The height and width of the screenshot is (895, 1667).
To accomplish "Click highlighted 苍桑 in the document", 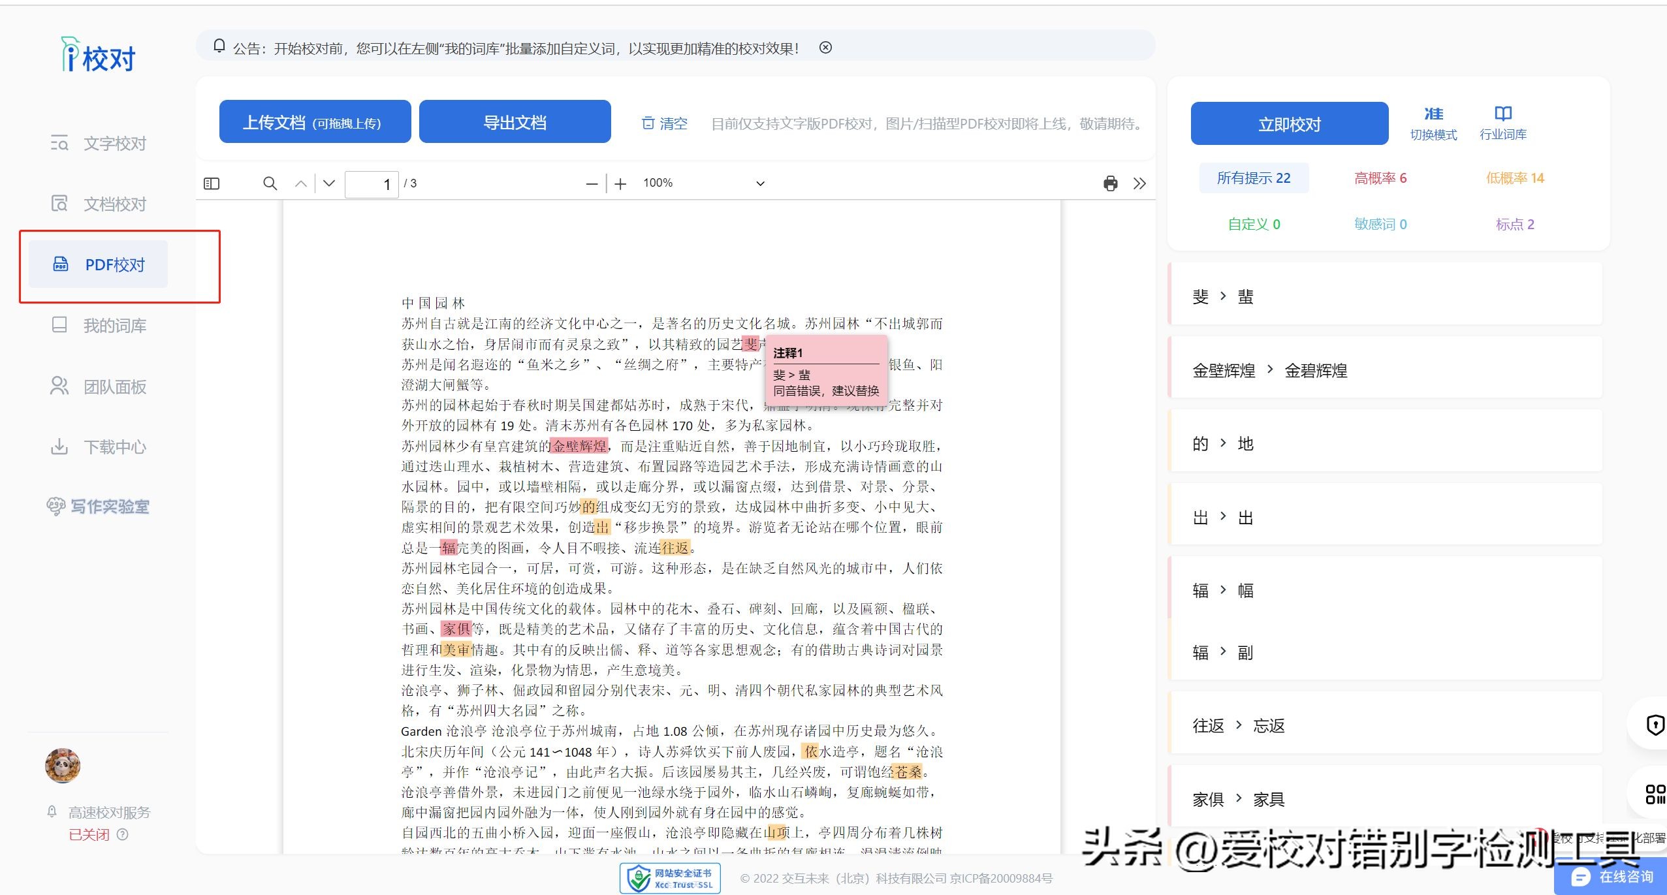I will click(908, 772).
